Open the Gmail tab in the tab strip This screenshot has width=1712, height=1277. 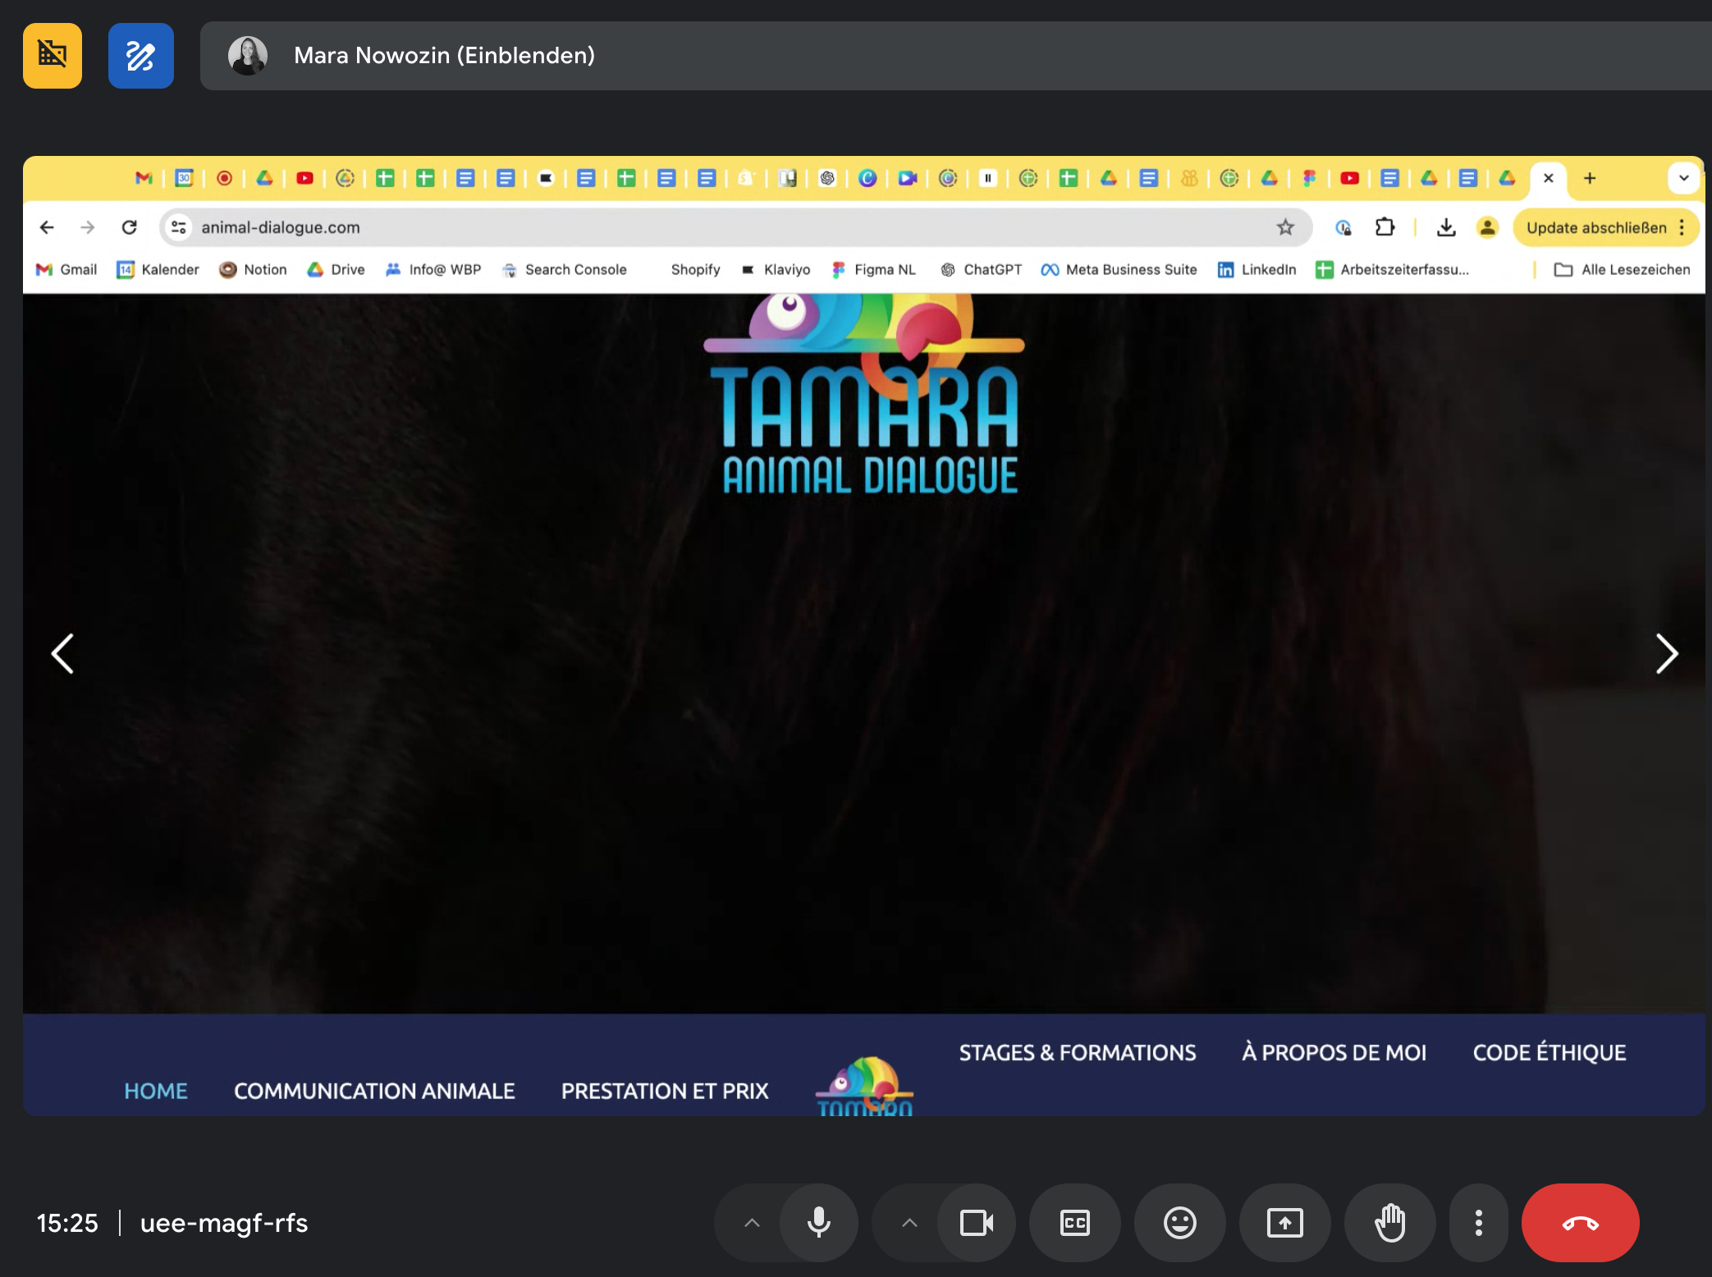coord(144,178)
